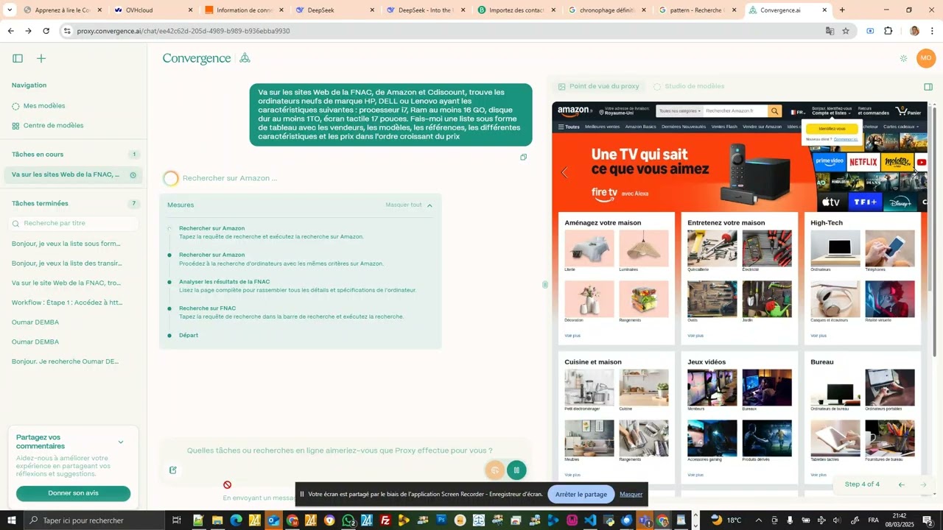
Task: Copy the prompt message icon
Action: pyautogui.click(x=524, y=157)
